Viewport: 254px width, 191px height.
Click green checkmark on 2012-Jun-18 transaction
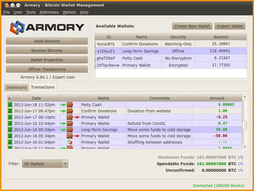coord(10,105)
